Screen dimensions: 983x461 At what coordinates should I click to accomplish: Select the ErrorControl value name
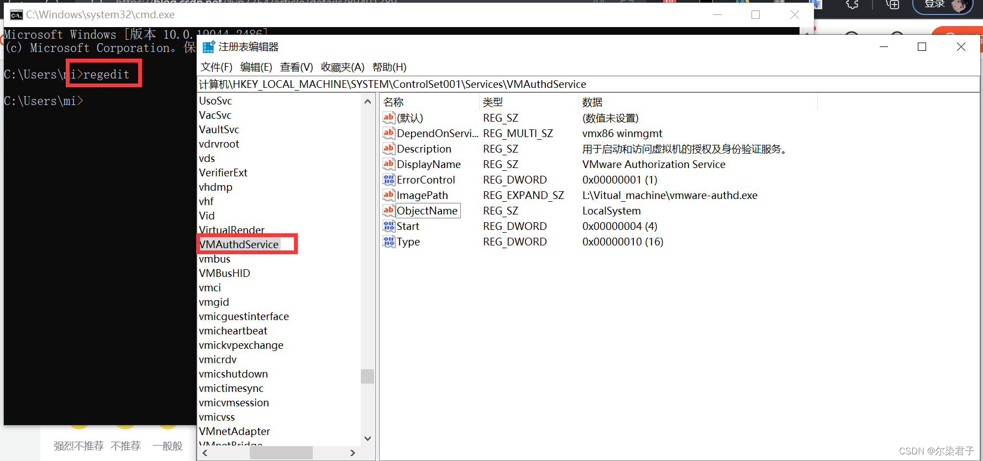tap(426, 180)
